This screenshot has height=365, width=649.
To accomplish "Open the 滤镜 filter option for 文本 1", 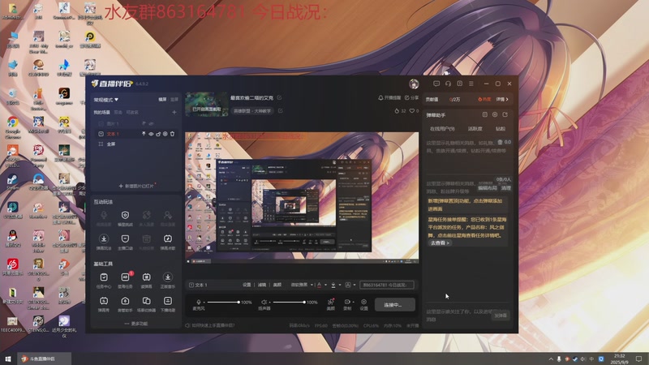I will 262,285.
